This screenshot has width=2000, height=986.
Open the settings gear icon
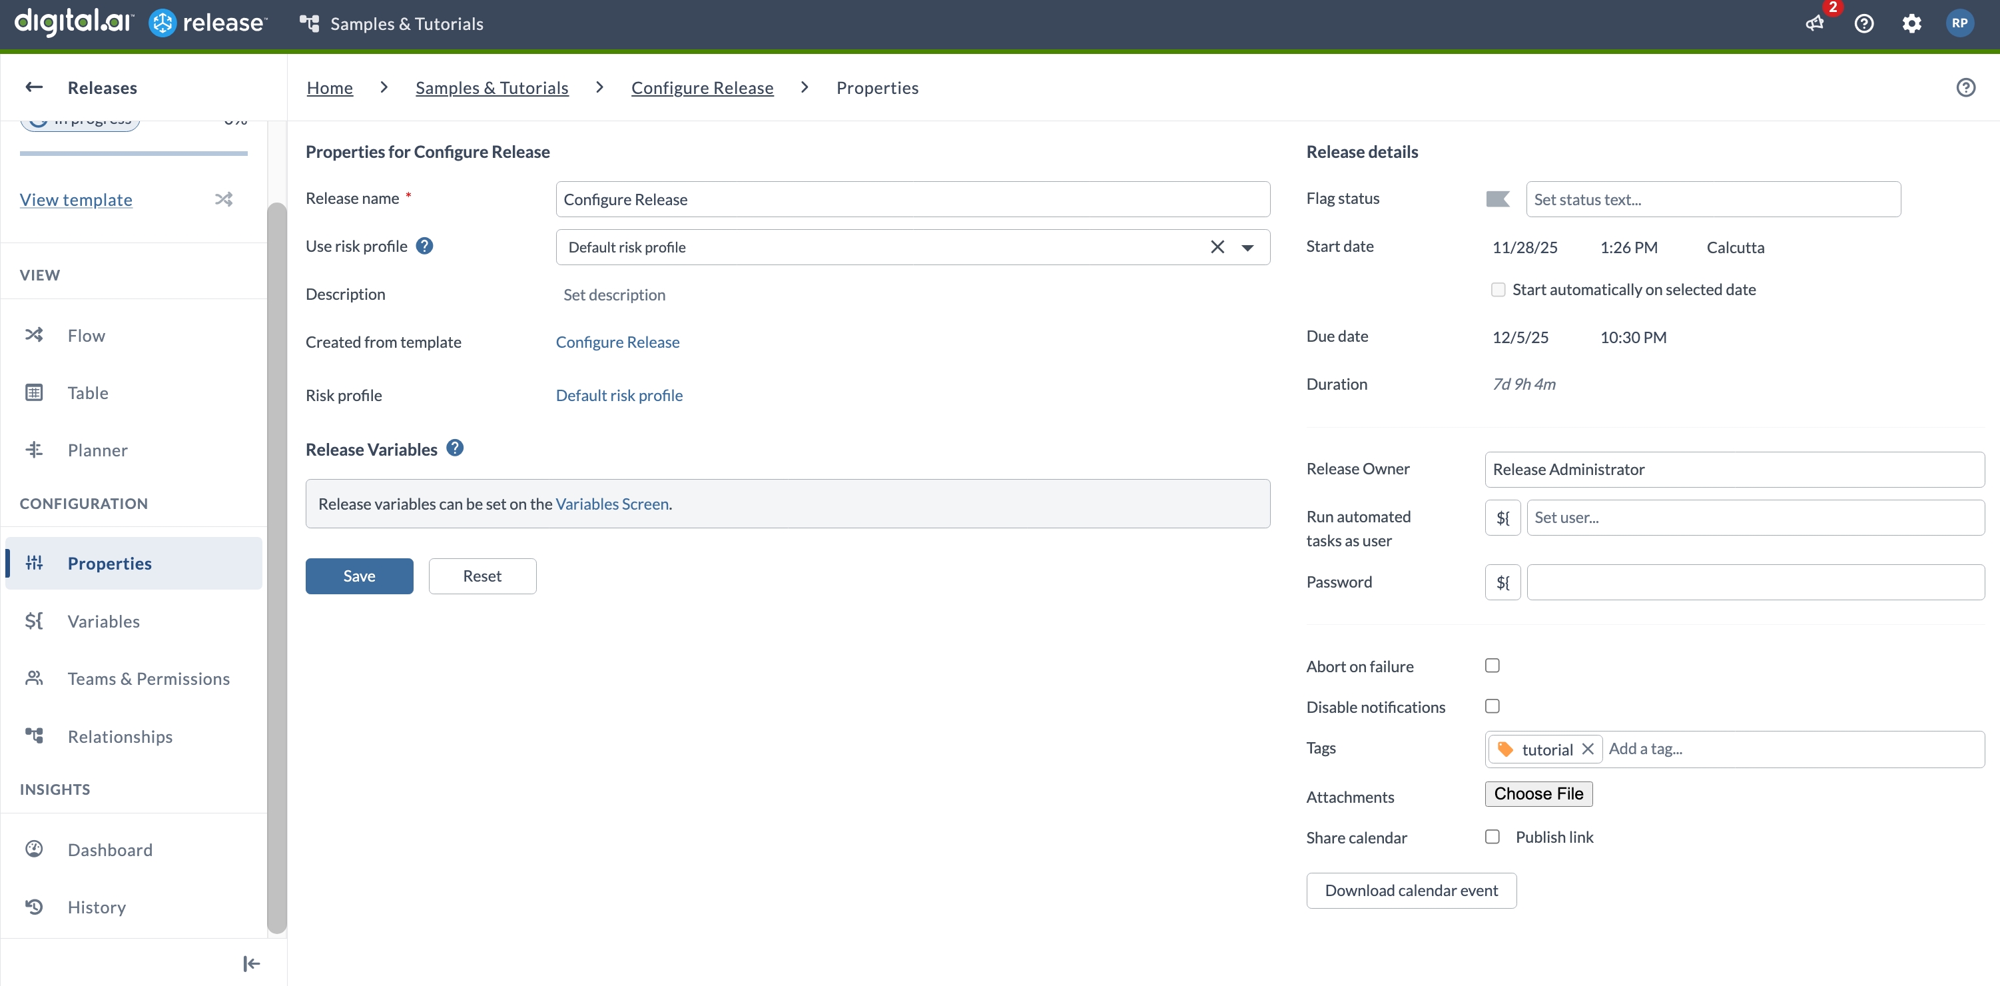point(1911,23)
